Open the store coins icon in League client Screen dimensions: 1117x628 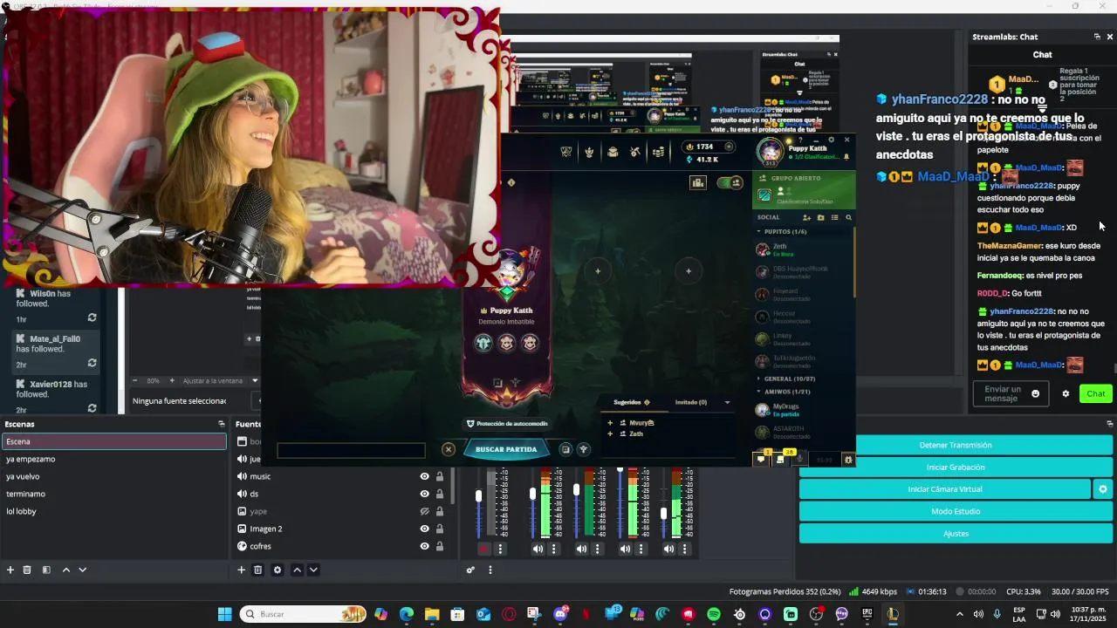658,152
